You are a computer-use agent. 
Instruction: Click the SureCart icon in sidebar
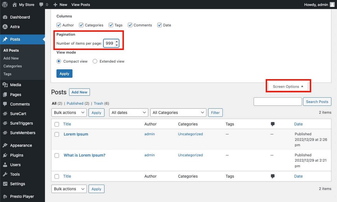coord(5,113)
